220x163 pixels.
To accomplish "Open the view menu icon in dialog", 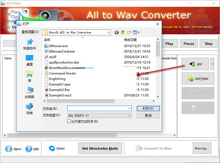I will point(136,33).
